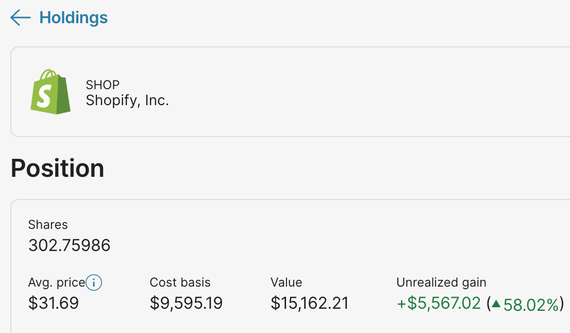The height and width of the screenshot is (333, 570).
Task: Select the $31.69 average price value
Action: pyautogui.click(x=54, y=303)
